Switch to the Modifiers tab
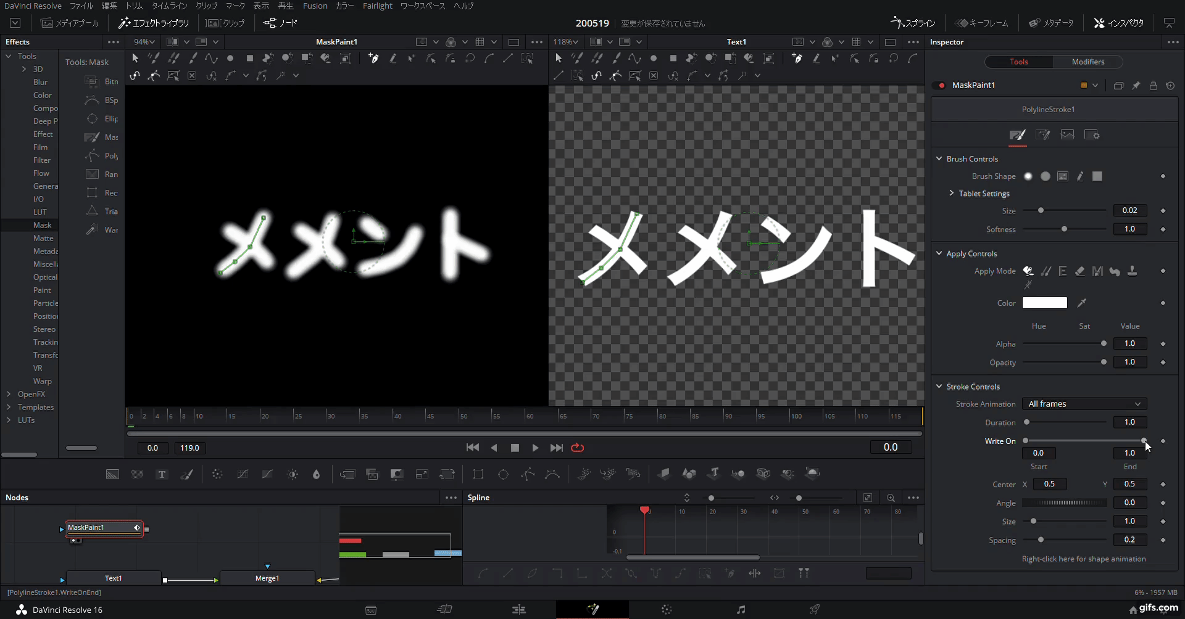 click(x=1088, y=62)
